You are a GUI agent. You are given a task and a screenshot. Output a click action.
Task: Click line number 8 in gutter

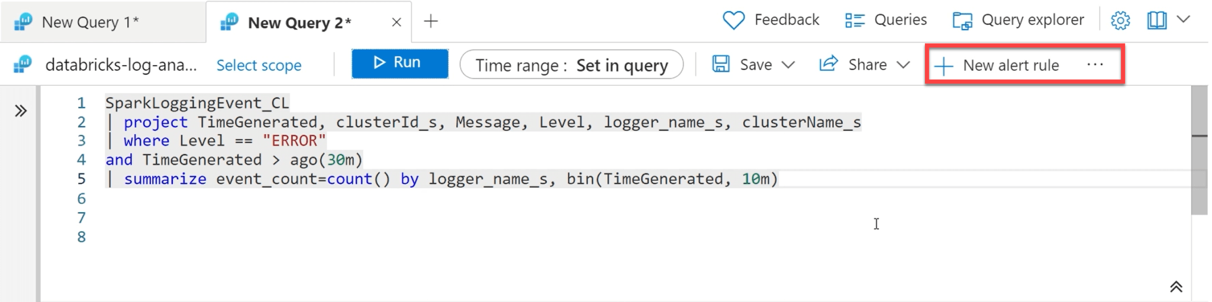coord(81,237)
